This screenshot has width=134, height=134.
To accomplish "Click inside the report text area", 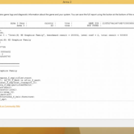I will 67,61.
